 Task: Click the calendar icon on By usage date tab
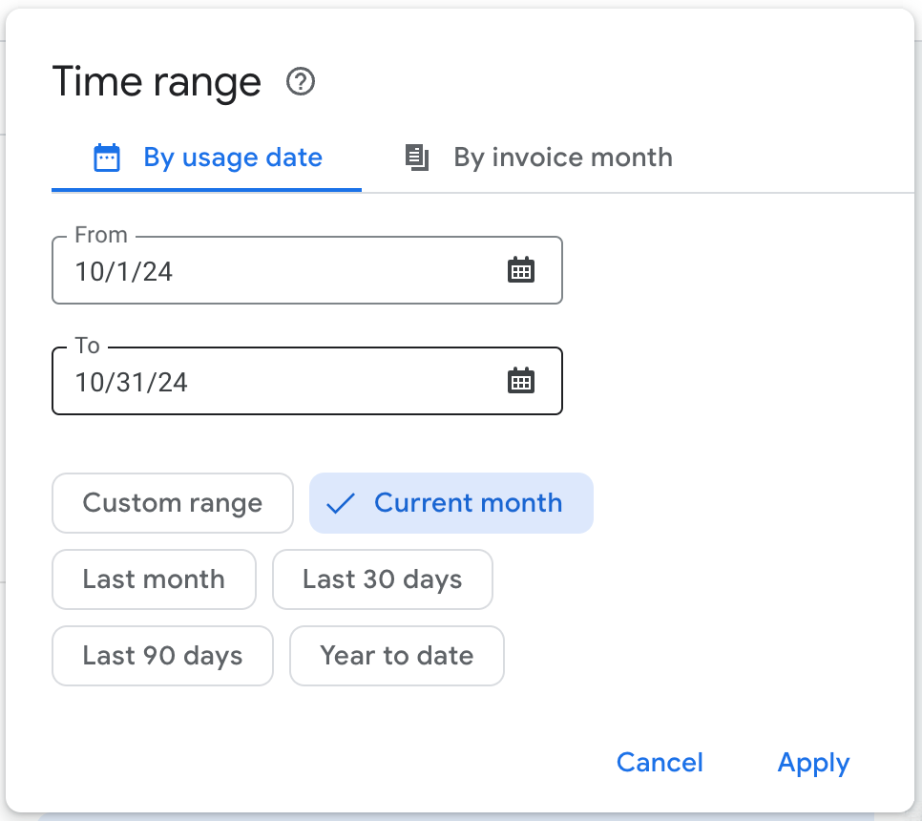click(108, 157)
